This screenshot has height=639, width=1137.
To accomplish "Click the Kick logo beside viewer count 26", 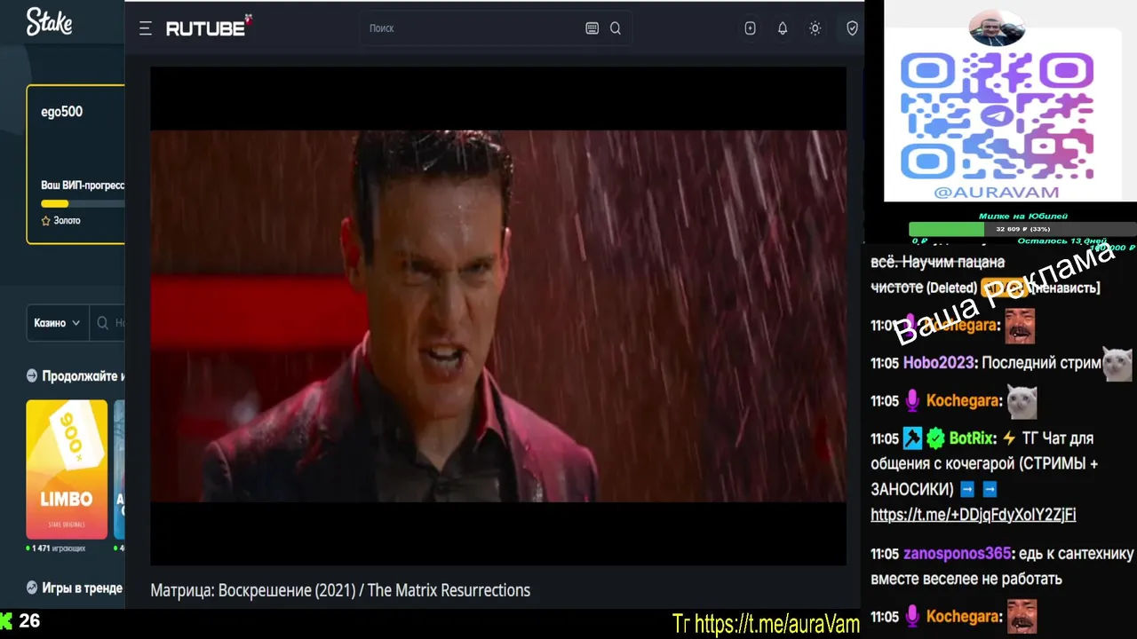I will (6, 620).
